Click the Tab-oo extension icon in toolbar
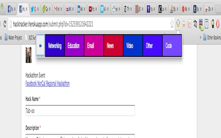 tap(178, 23)
